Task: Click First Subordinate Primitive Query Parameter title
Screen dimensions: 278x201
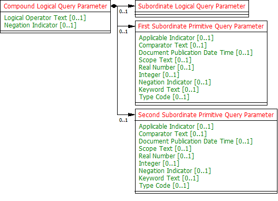Action: [201, 26]
